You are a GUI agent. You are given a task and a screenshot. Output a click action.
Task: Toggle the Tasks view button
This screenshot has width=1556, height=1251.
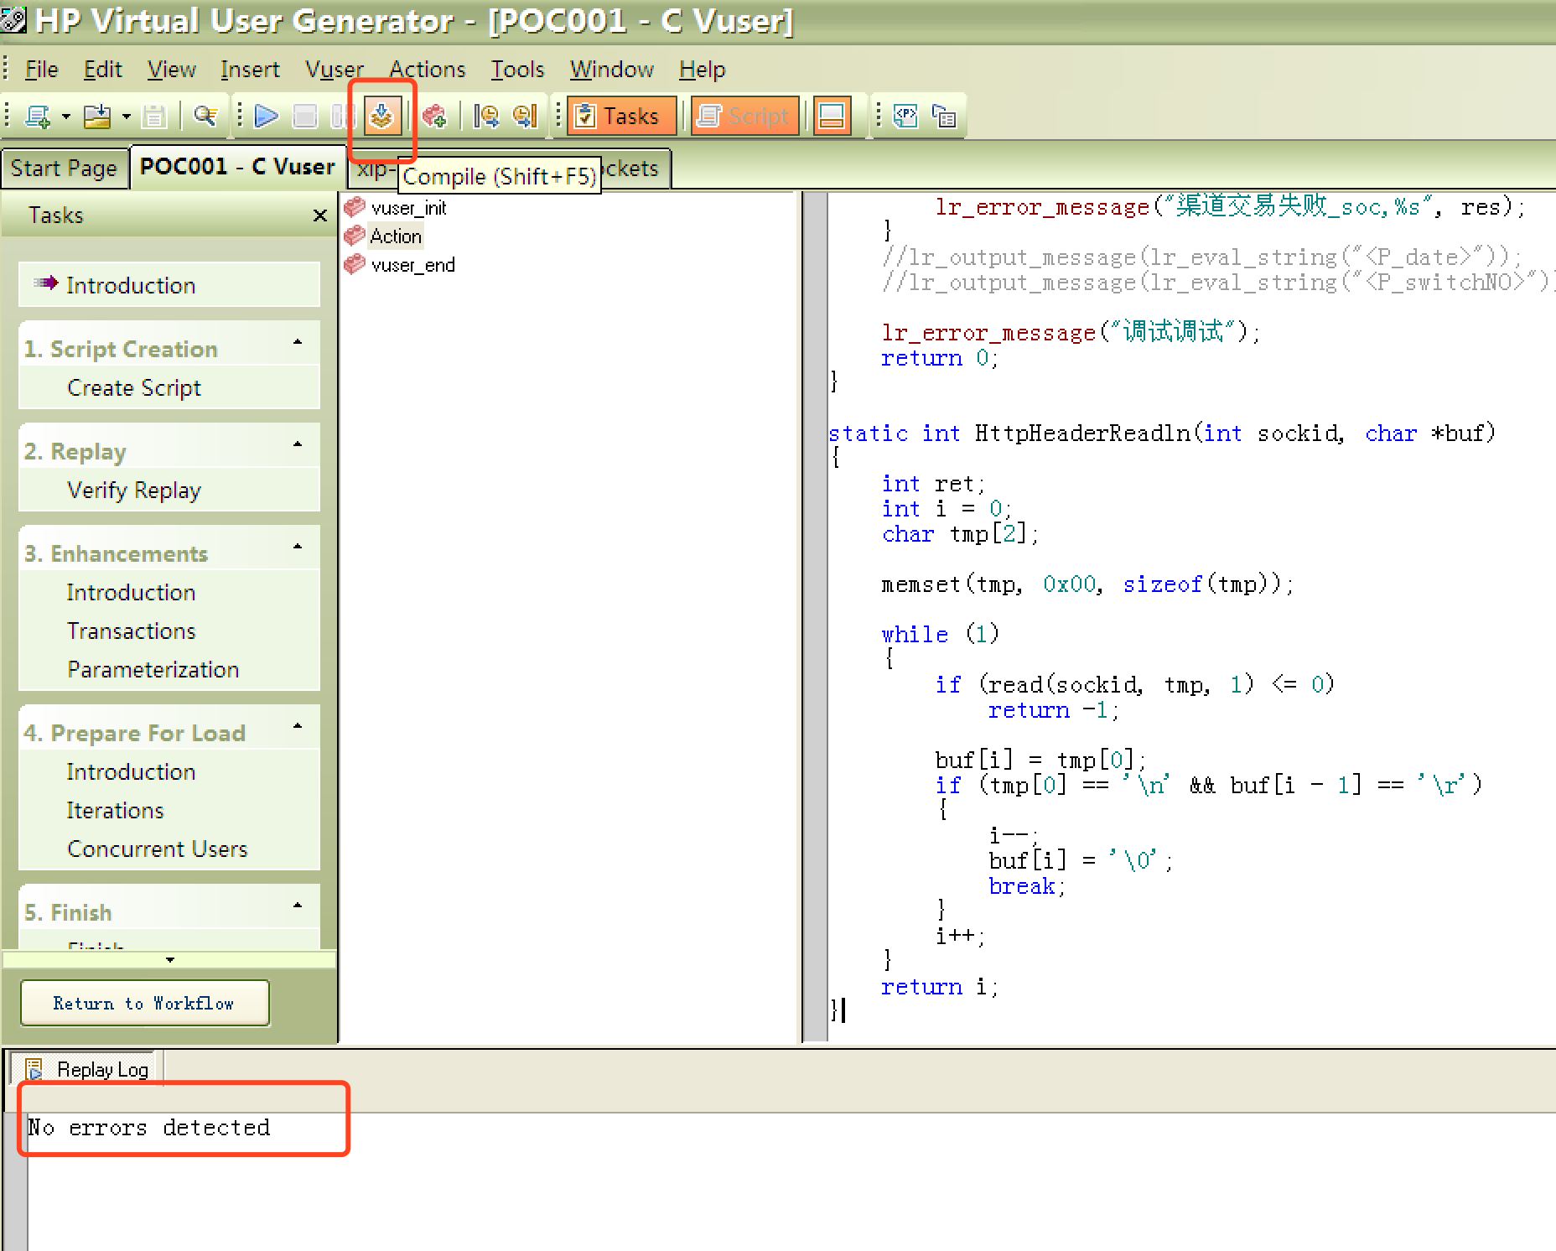(621, 116)
